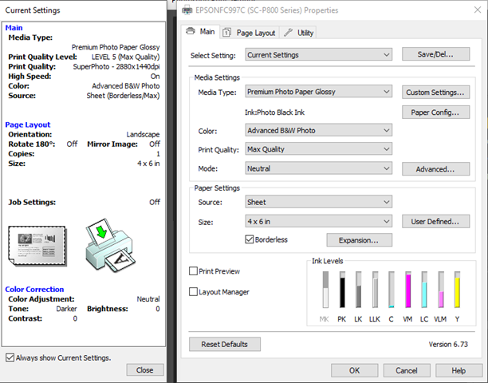Close the Properties dialog with the X
The height and width of the screenshot is (383, 488).
pos(478,10)
